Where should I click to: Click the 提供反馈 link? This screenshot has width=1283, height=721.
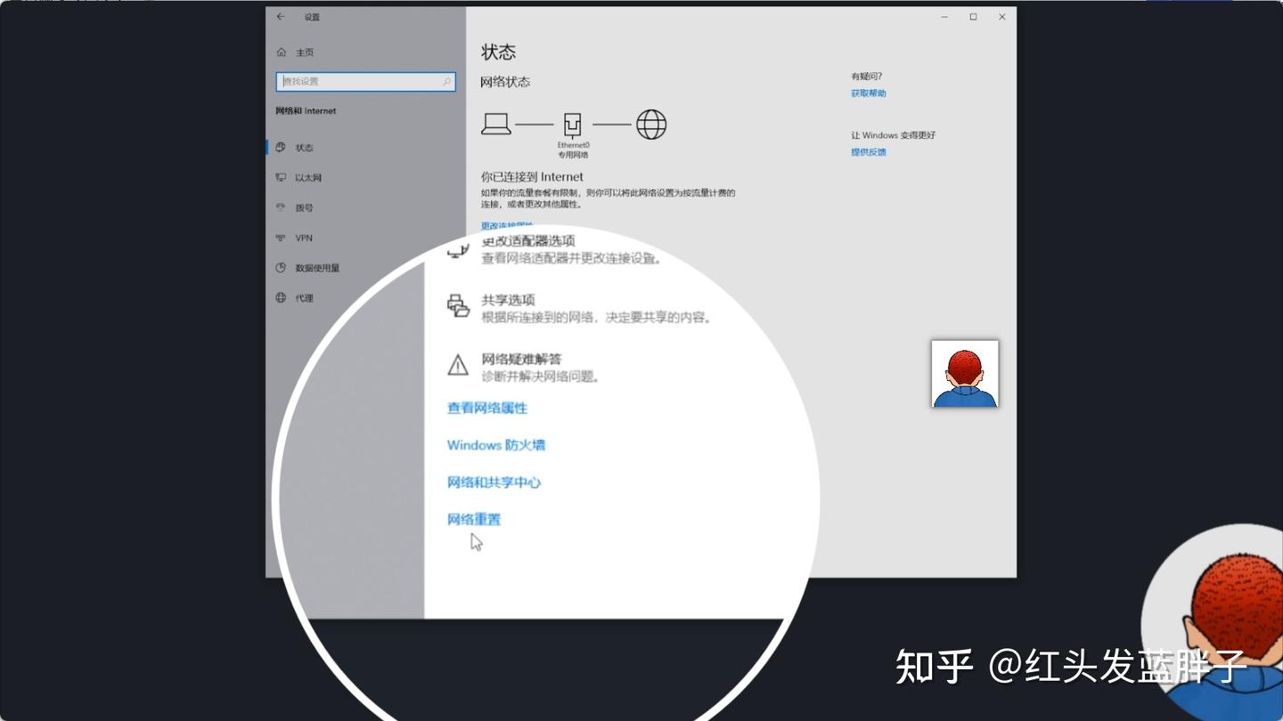(x=869, y=152)
